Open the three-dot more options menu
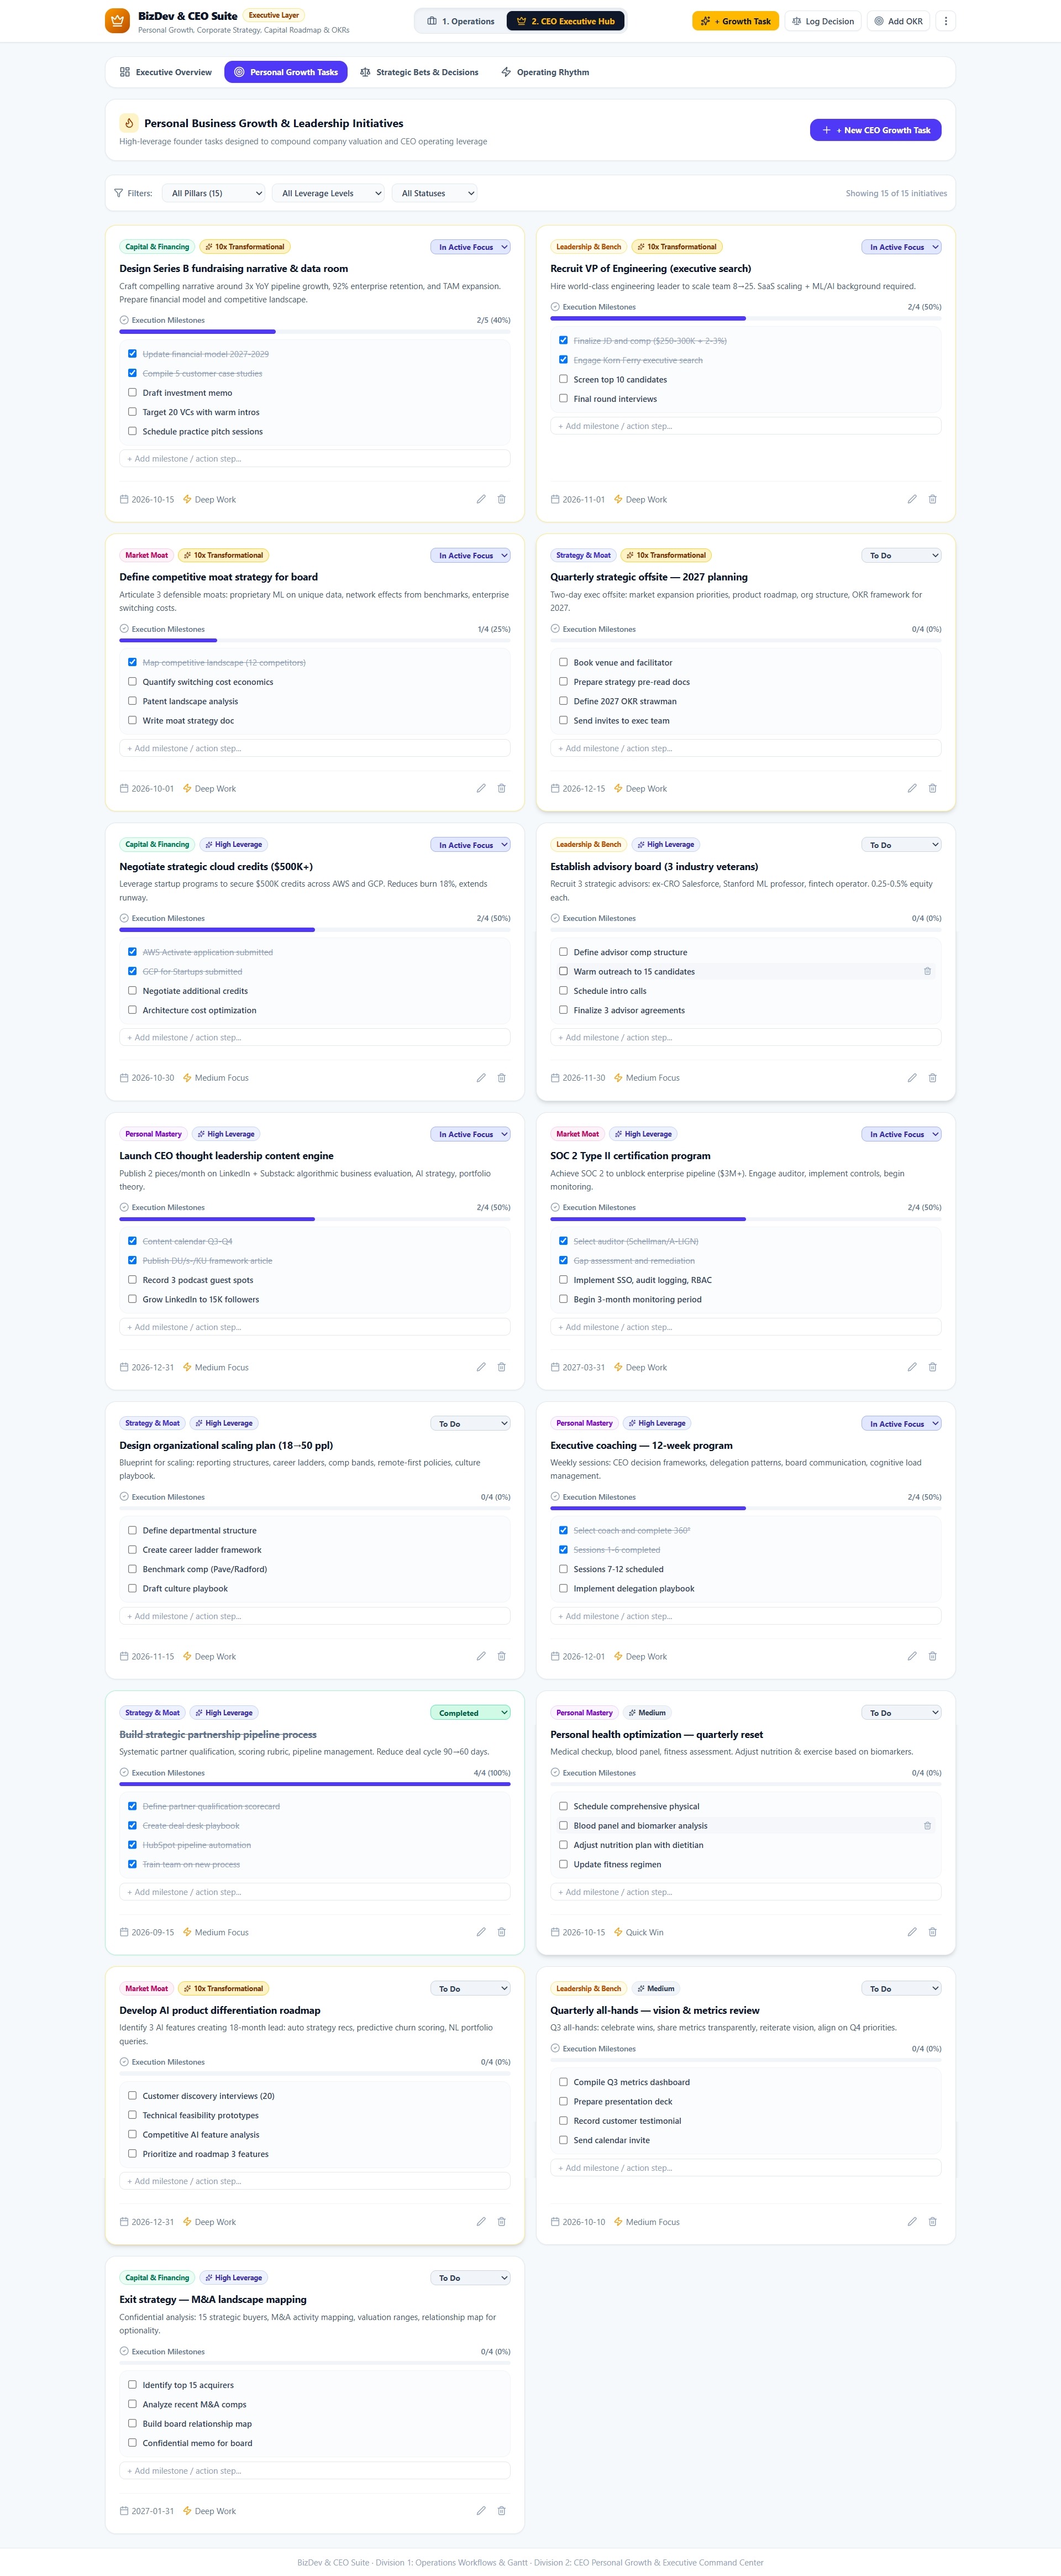The image size is (1061, 2576). 946,21
